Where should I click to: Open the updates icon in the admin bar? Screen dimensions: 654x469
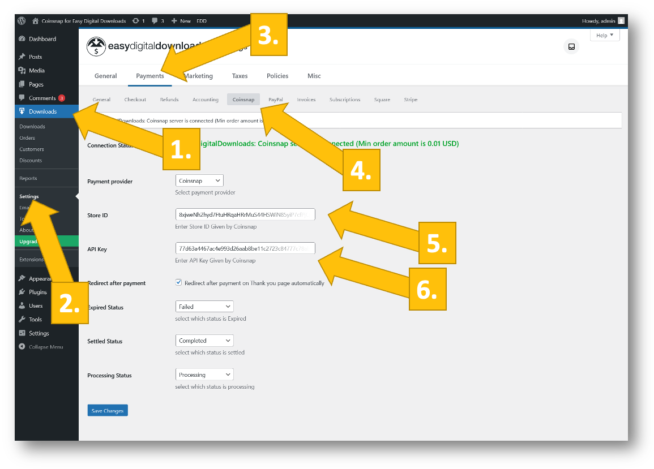[x=135, y=21]
